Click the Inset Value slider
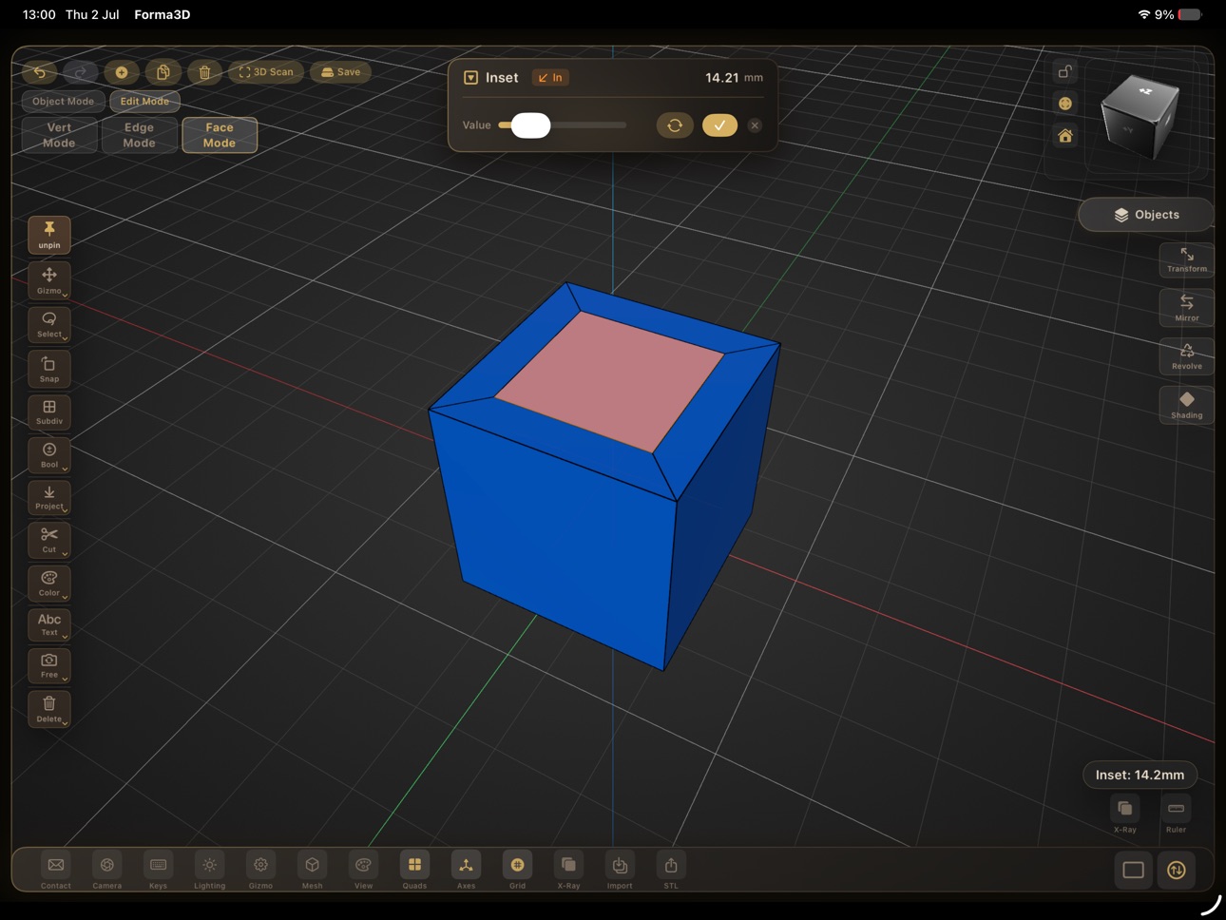Image resolution: width=1226 pixels, height=920 pixels. pos(562,125)
